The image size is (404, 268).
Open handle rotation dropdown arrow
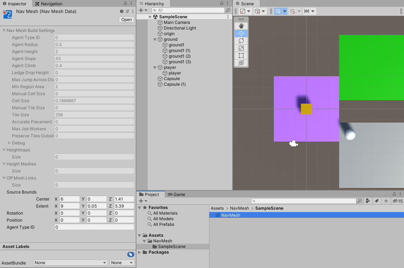click(x=263, y=11)
